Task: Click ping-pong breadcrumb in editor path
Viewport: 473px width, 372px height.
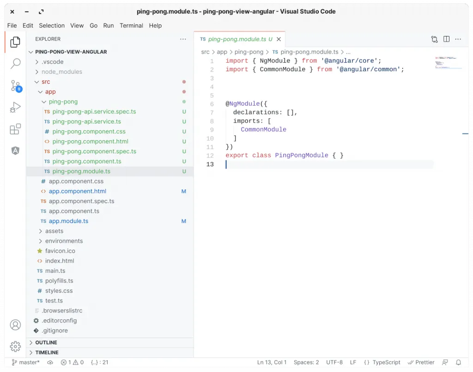Action: coord(249,52)
